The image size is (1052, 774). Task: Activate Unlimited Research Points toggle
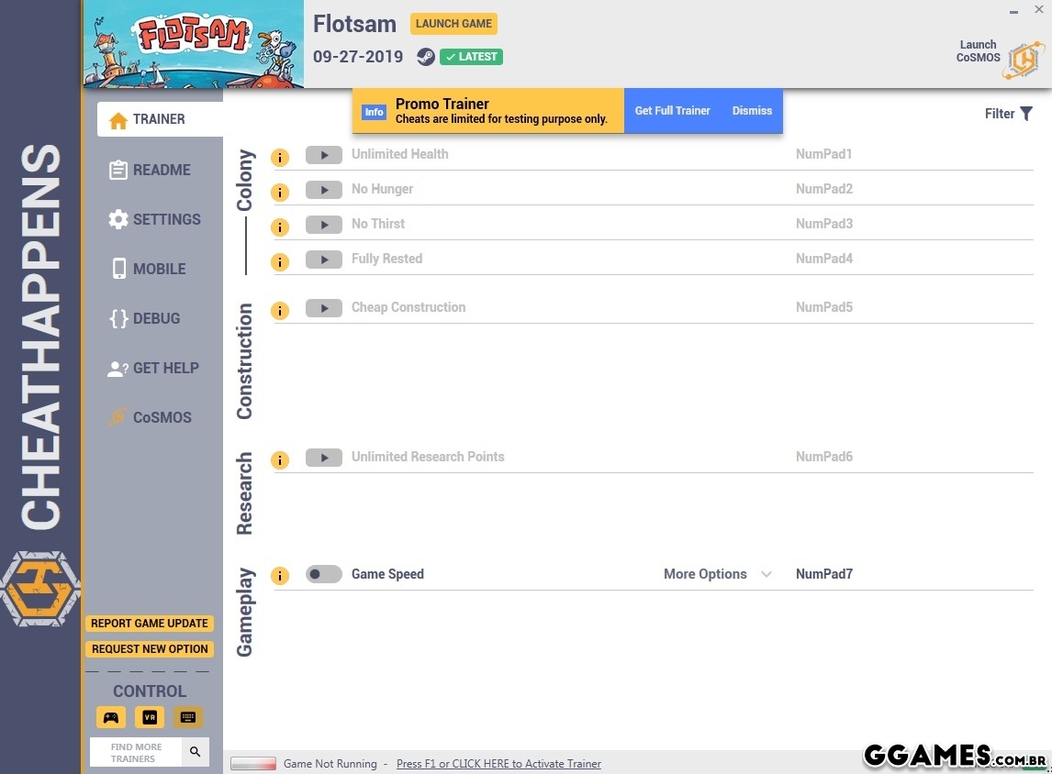(x=323, y=458)
